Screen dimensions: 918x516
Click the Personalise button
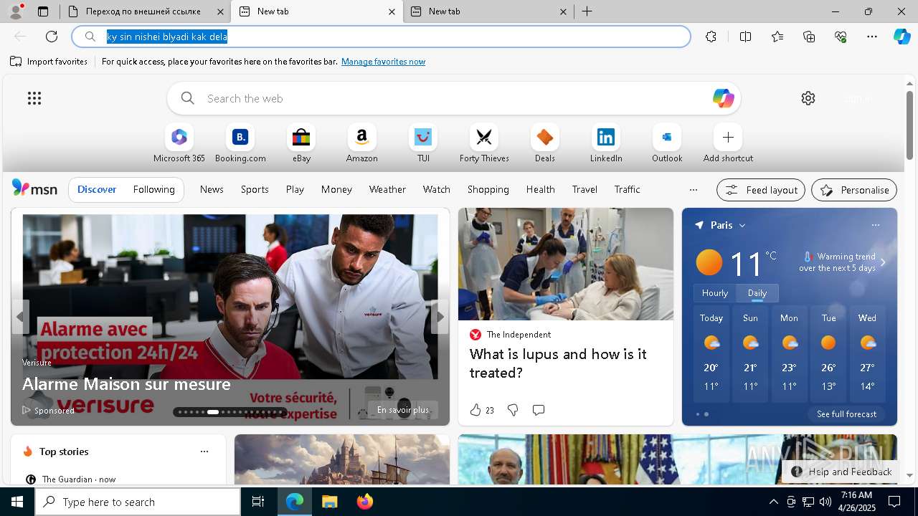854,190
